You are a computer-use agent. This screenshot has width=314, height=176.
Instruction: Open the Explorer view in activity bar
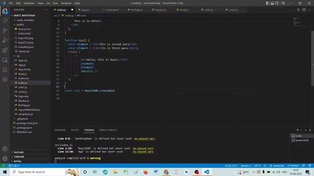pyautogui.click(x=5, y=11)
